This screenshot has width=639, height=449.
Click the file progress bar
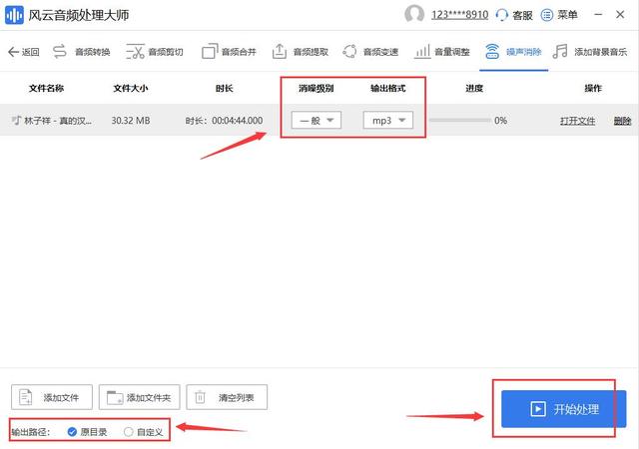pyautogui.click(x=459, y=120)
